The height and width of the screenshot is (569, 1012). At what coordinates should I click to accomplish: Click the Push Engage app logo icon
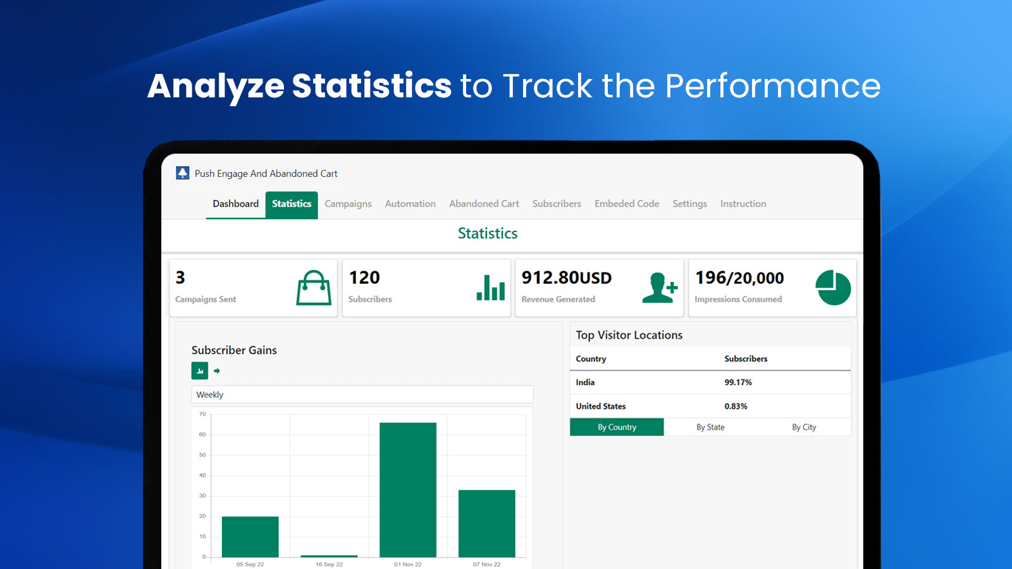pos(183,173)
